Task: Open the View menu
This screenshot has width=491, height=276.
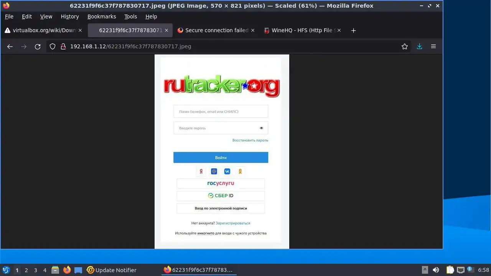Action: [46, 16]
